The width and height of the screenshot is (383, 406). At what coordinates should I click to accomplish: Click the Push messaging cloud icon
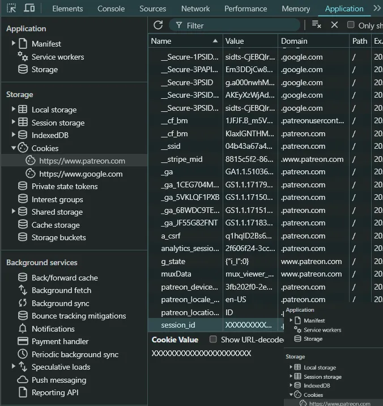point(23,380)
